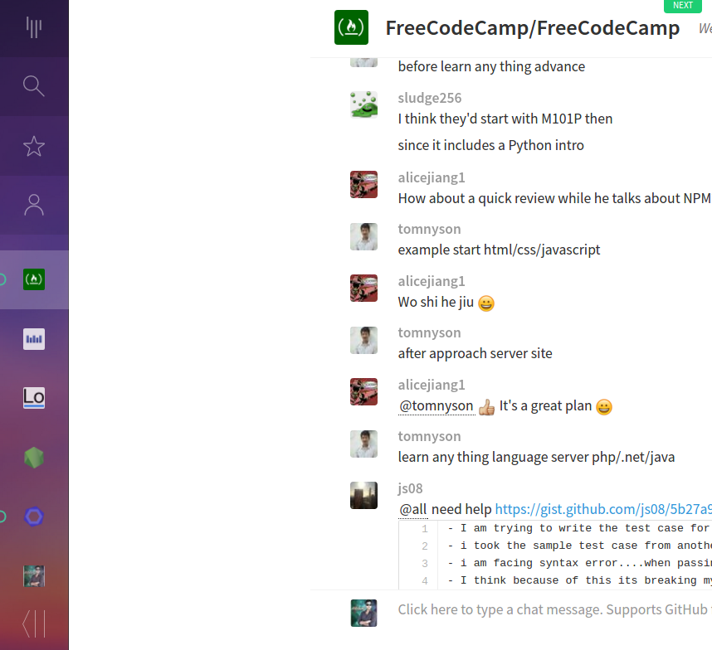Open the search icon in sidebar

pyautogui.click(x=34, y=86)
